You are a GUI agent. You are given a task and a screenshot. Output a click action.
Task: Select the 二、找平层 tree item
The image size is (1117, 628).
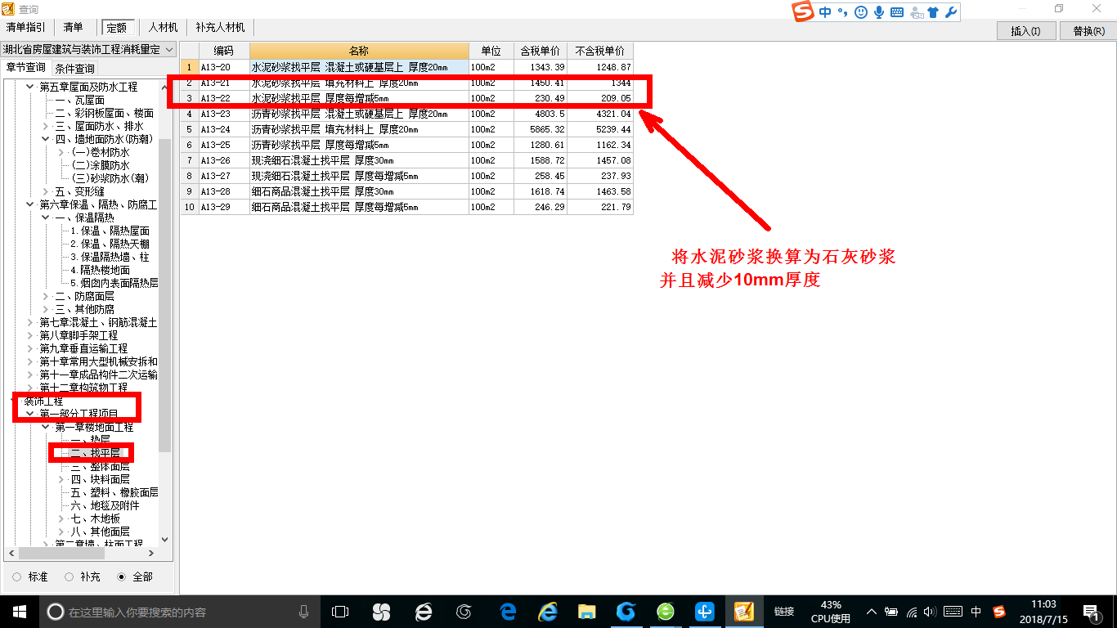(94, 453)
